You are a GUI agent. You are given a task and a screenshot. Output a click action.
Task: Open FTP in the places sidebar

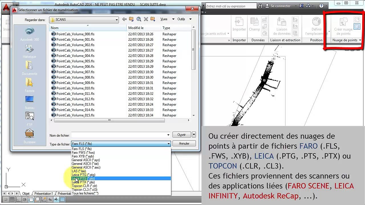(x=30, y=120)
